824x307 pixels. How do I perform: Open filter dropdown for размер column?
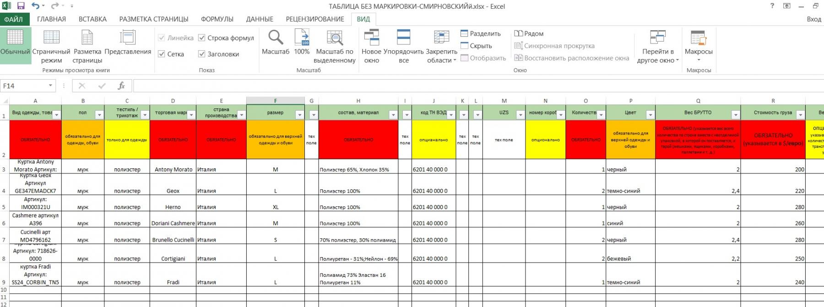pos(300,115)
